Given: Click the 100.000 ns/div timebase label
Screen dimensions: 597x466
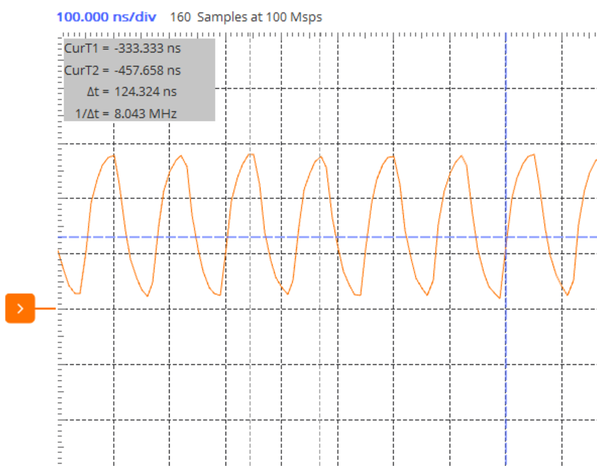Looking at the screenshot, I should (x=106, y=17).
